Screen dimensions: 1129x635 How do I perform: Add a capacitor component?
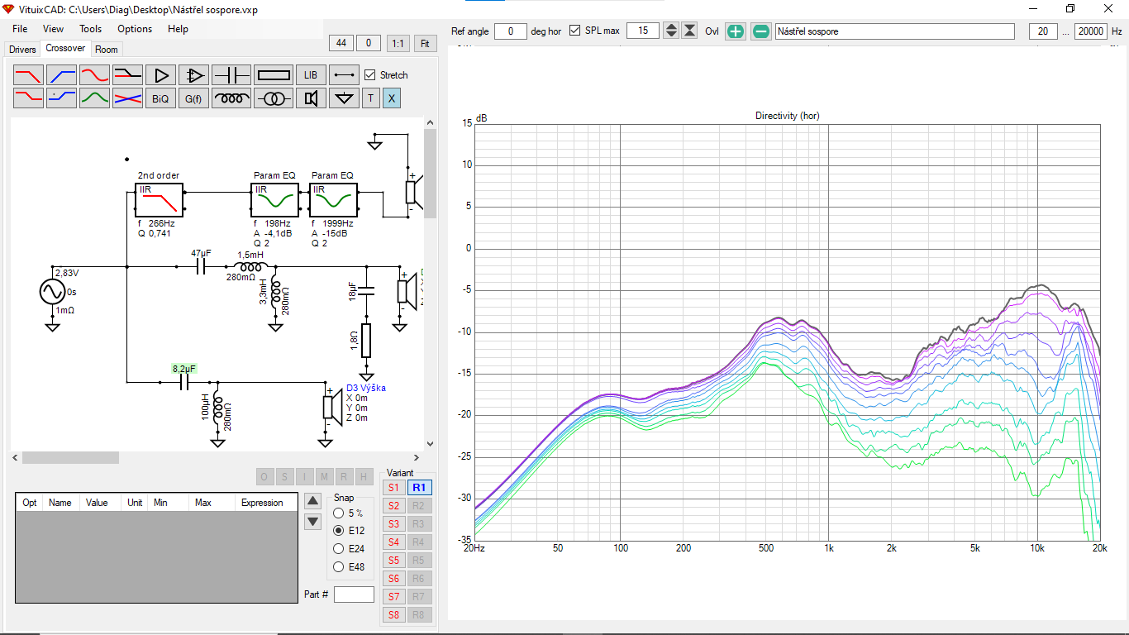tap(231, 75)
